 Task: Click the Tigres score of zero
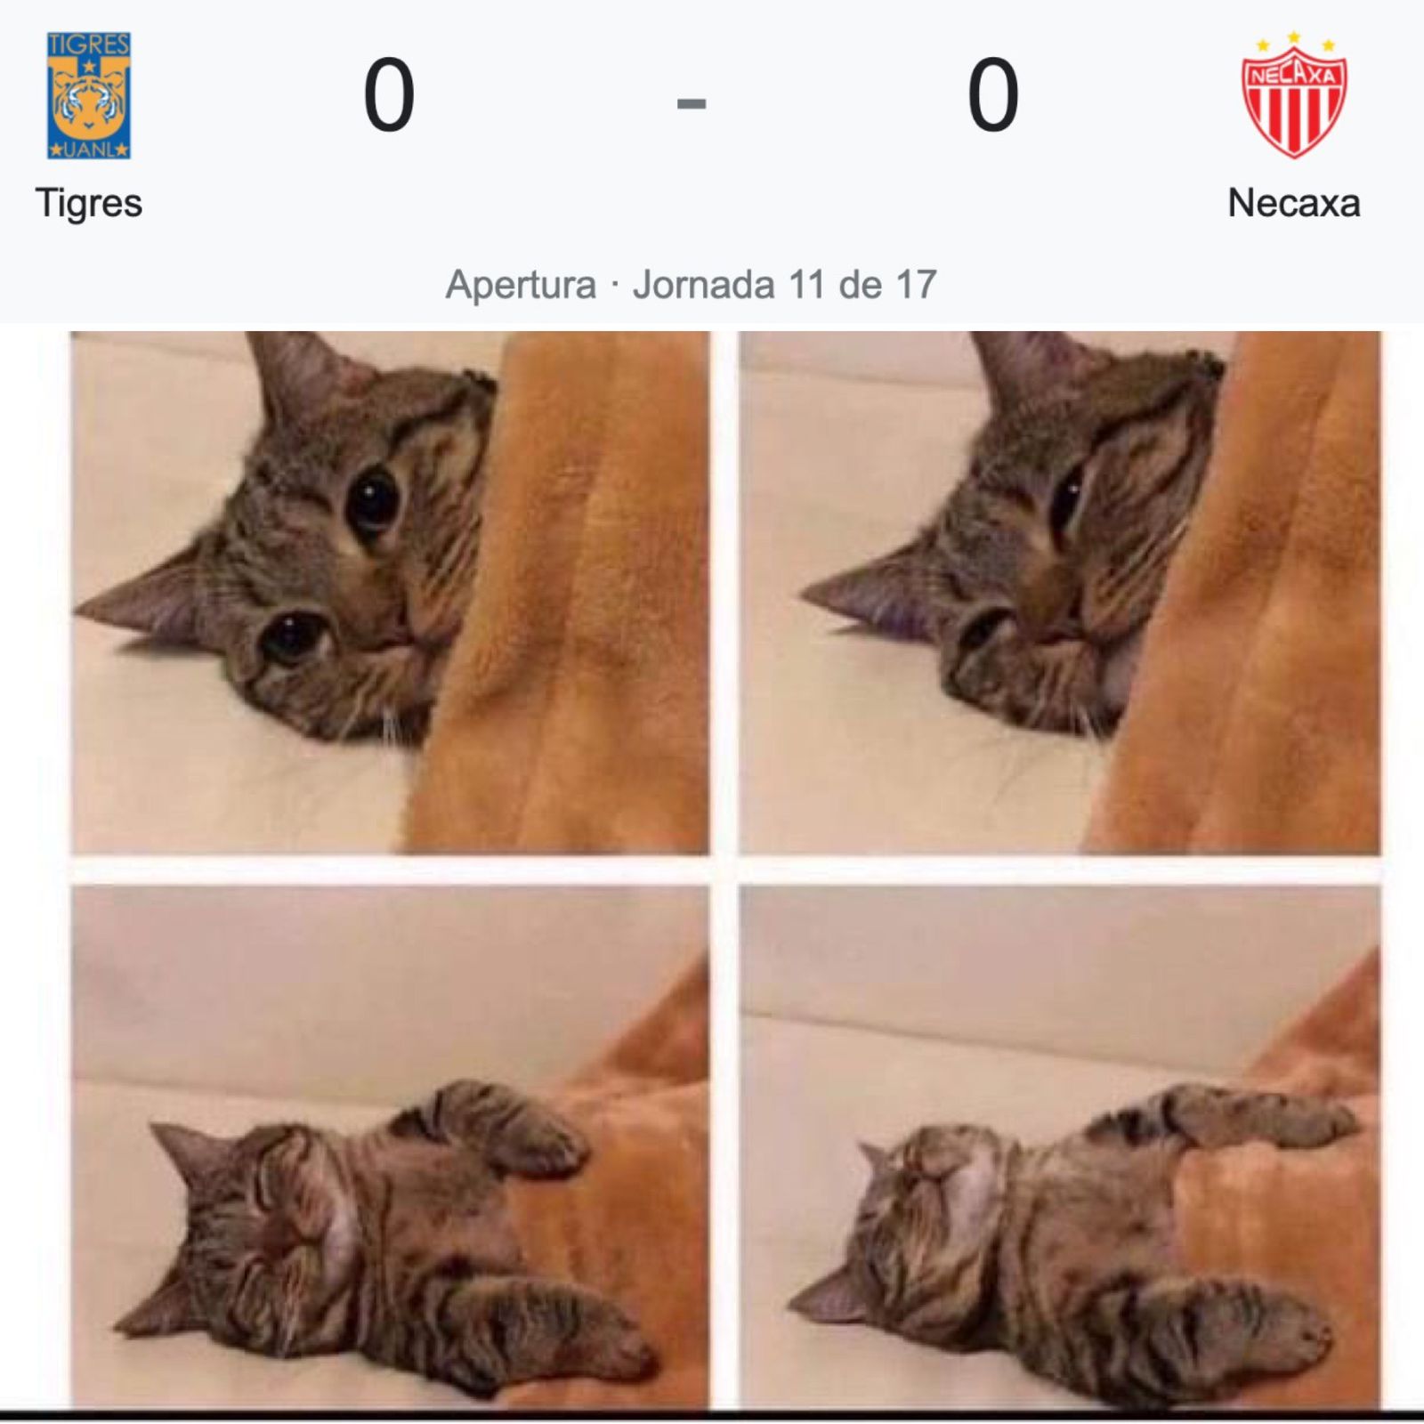coord(389,94)
